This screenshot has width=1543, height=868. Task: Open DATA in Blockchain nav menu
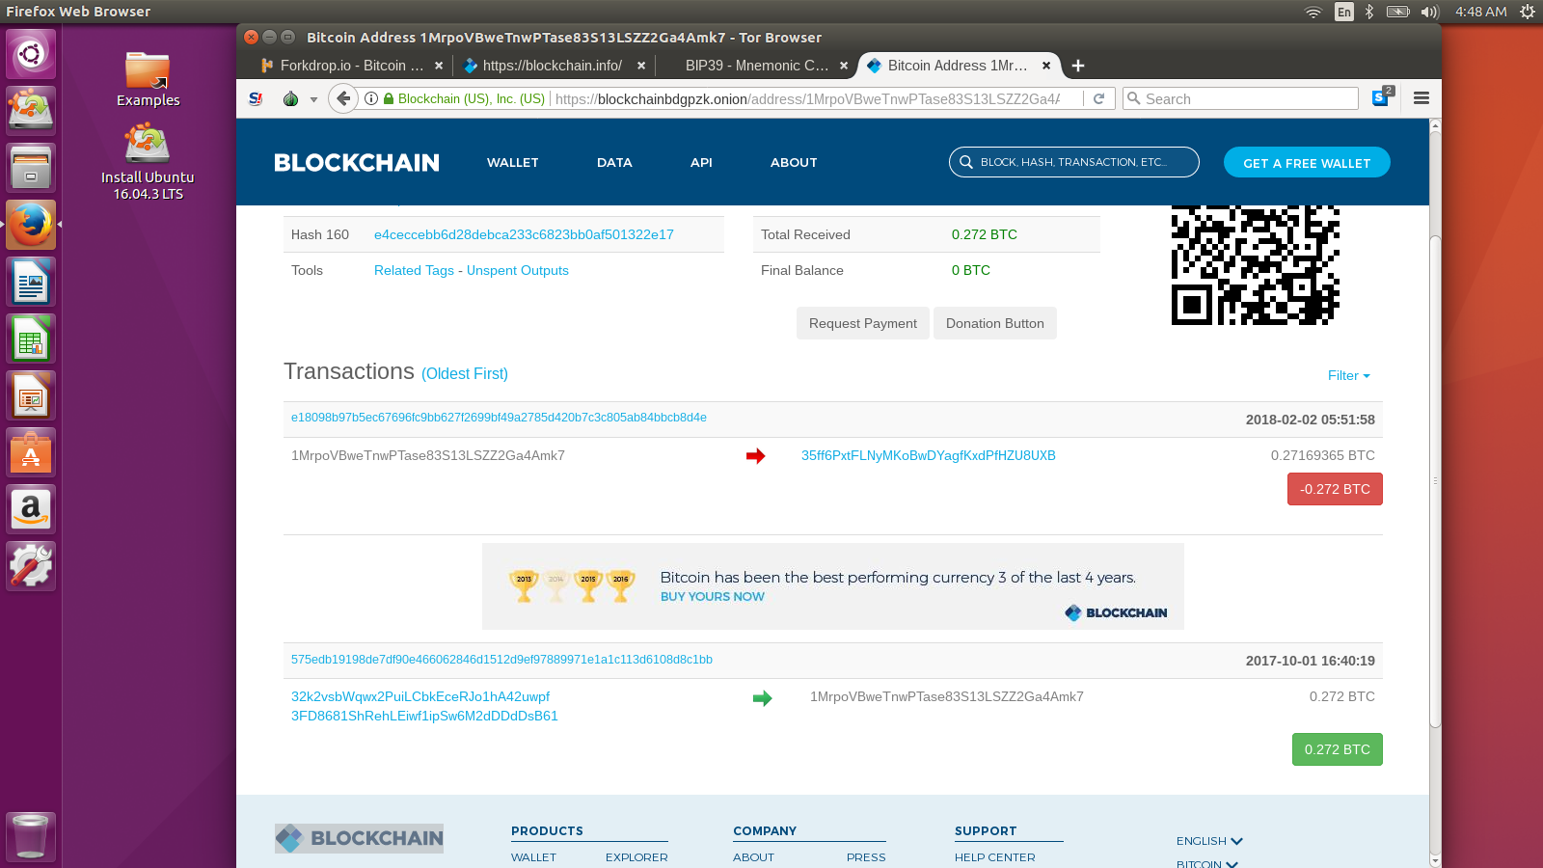click(x=614, y=162)
